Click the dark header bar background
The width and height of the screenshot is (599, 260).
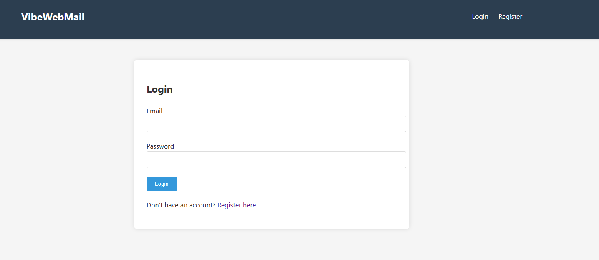(271, 19)
